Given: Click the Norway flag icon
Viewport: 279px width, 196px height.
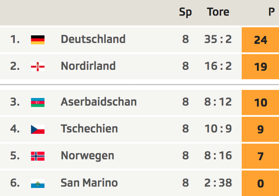Looking at the screenshot, I should coord(38,156).
